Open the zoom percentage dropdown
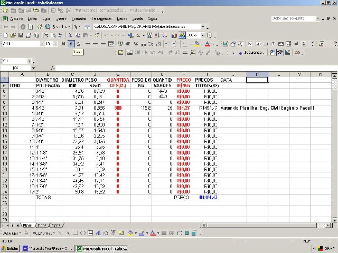Image resolution: width=338 pixels, height=253 pixels. tap(203, 35)
